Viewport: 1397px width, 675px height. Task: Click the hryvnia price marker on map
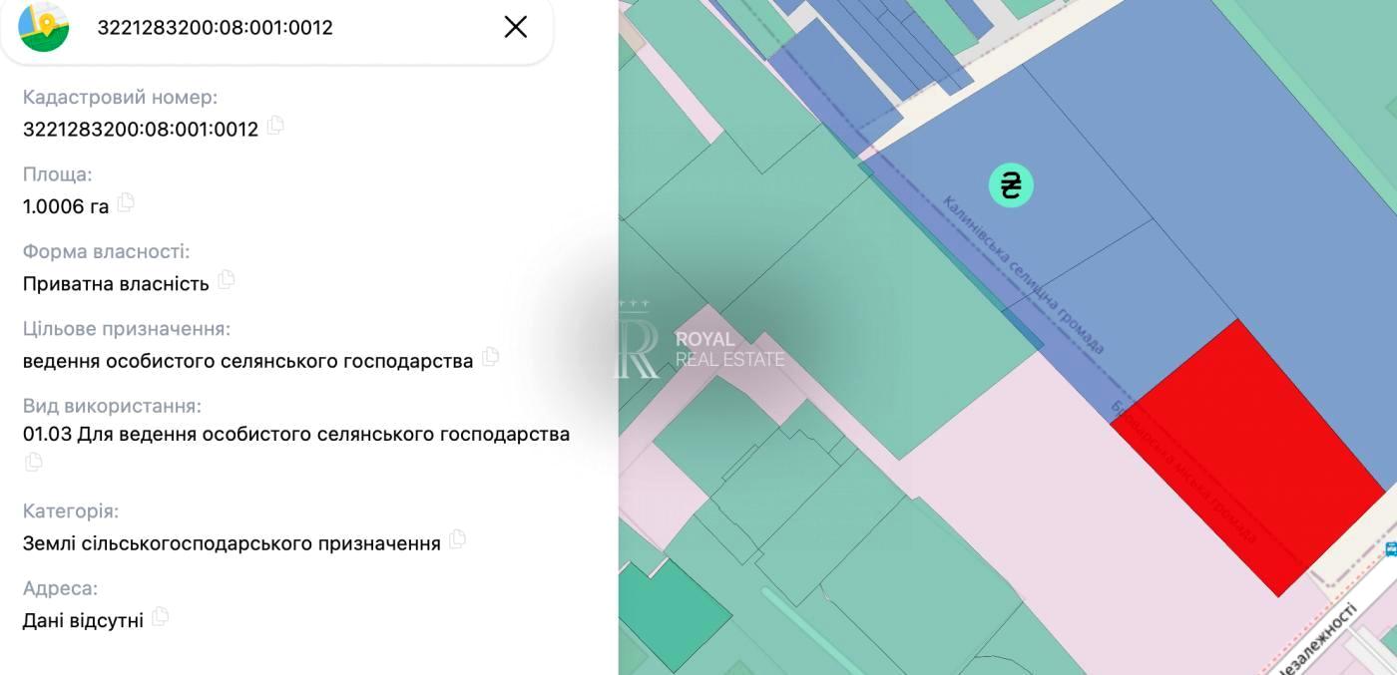(x=1011, y=185)
